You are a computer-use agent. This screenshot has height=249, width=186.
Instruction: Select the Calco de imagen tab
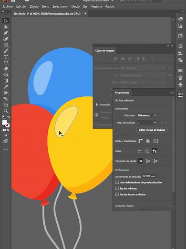105,51
